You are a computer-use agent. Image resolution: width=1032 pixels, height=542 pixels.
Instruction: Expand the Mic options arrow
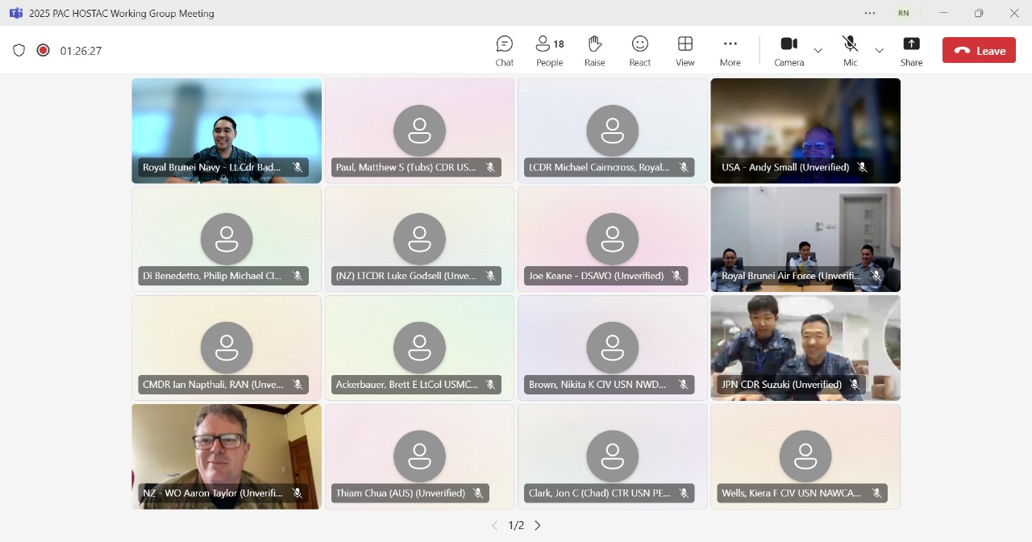[880, 51]
